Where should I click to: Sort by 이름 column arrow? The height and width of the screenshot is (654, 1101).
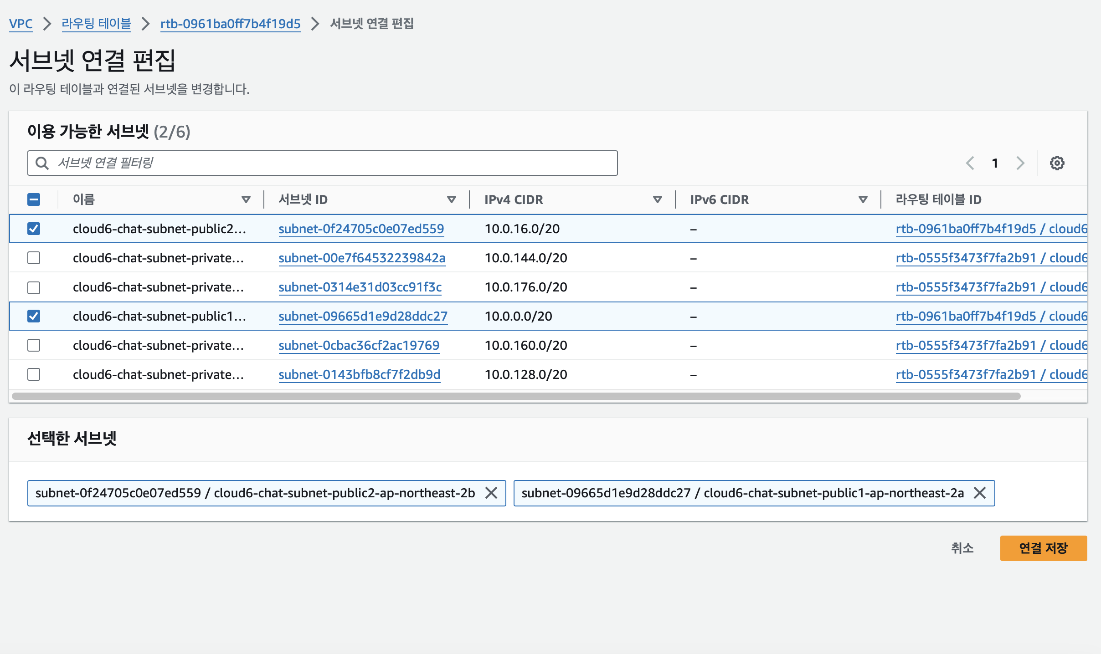tap(246, 199)
